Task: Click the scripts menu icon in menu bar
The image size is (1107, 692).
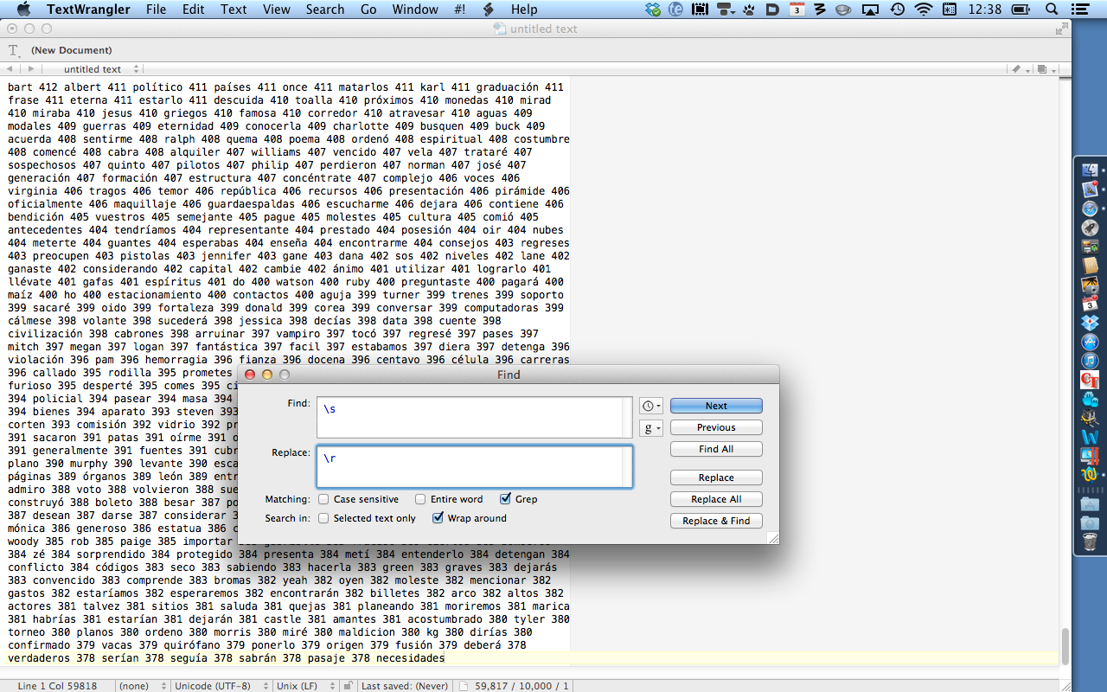Action: [488, 10]
